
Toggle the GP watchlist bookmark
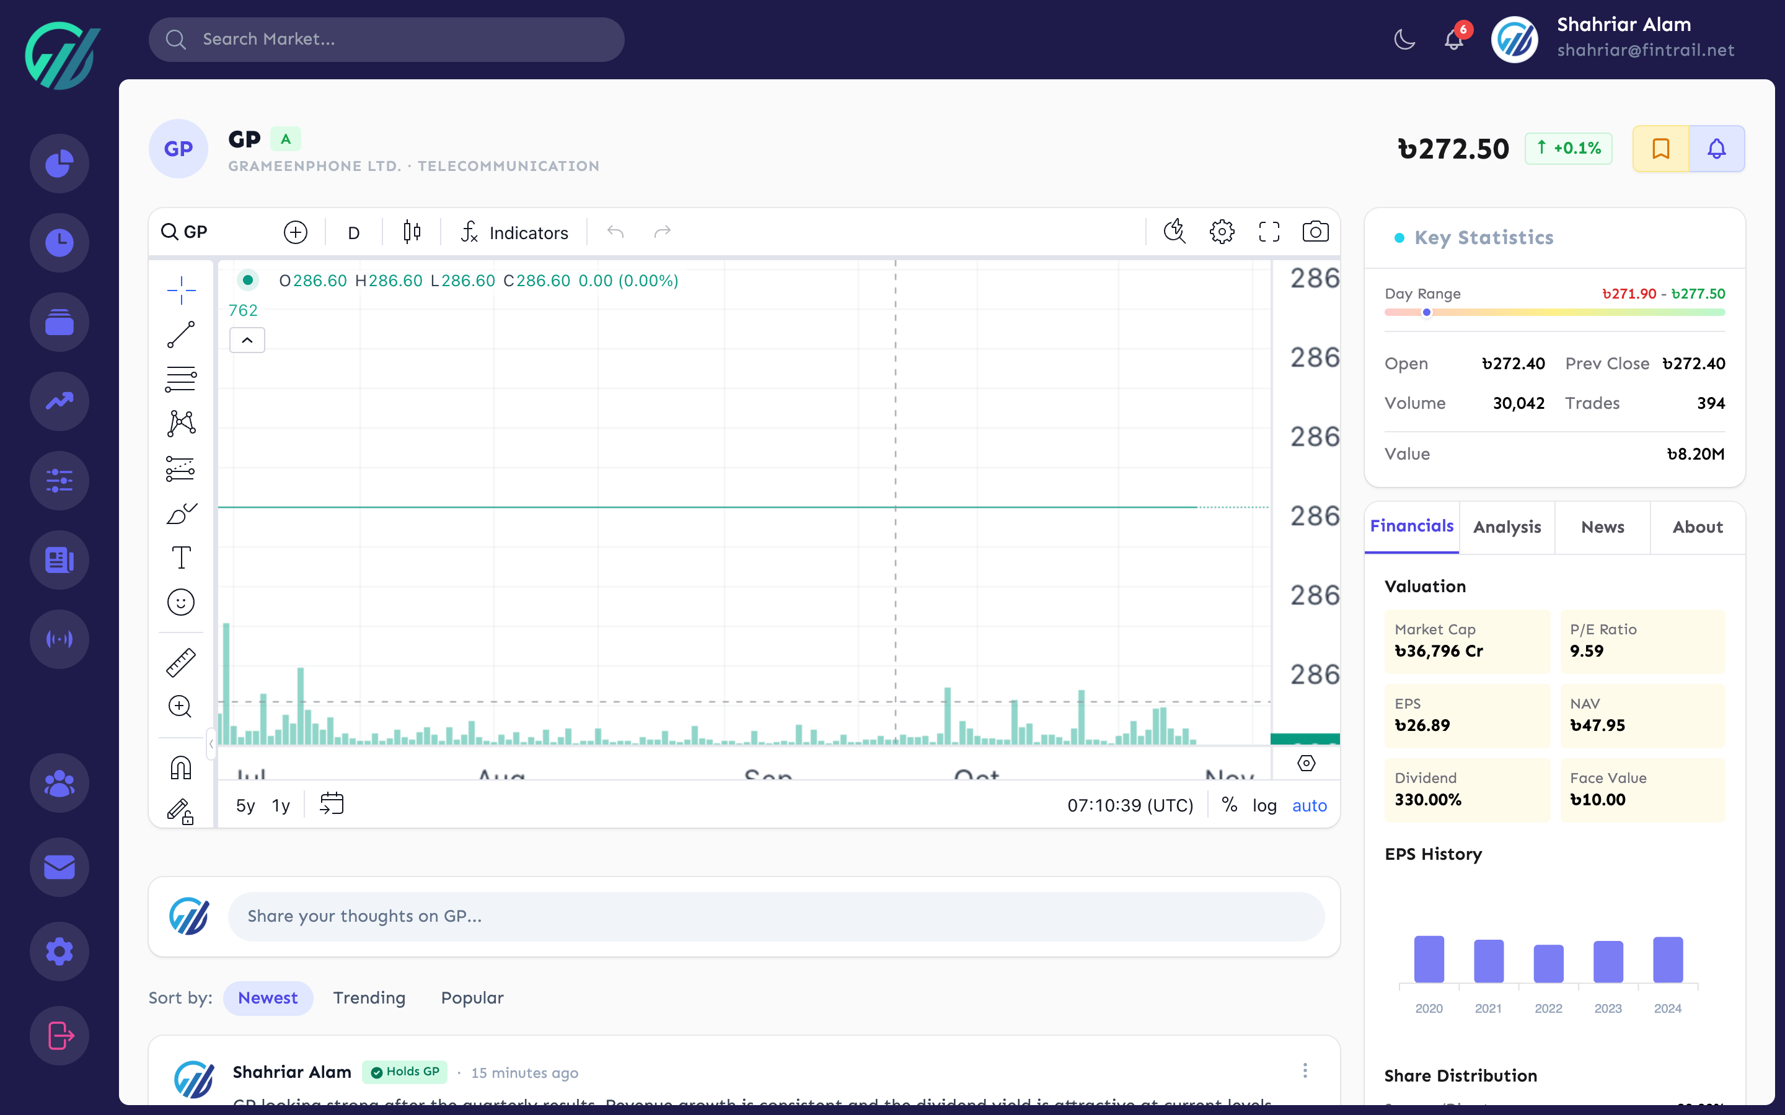[1660, 148]
